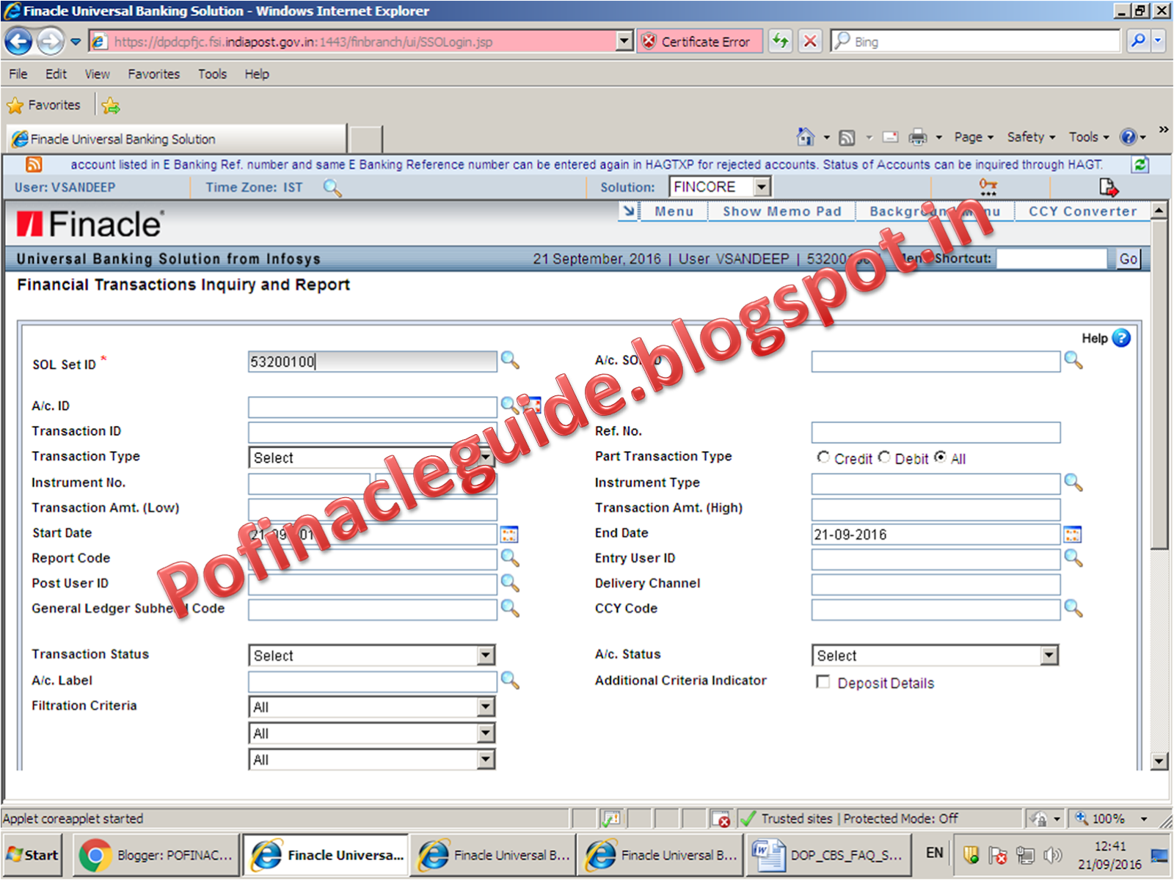Open the Show Memo Pad menu
Image resolution: width=1174 pixels, height=880 pixels.
[781, 211]
